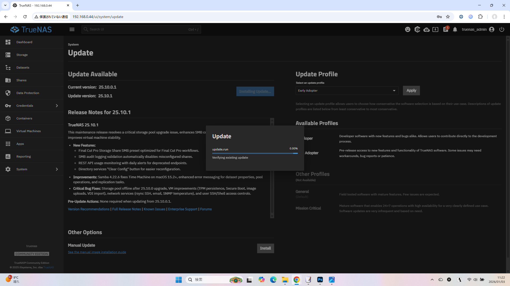
Task: Open TrueCommand status icon
Action: (x=417, y=29)
